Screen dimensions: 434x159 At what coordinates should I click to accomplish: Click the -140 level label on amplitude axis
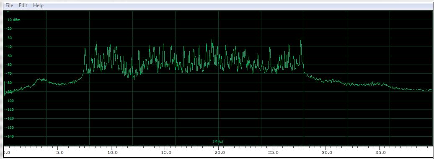click(10, 136)
